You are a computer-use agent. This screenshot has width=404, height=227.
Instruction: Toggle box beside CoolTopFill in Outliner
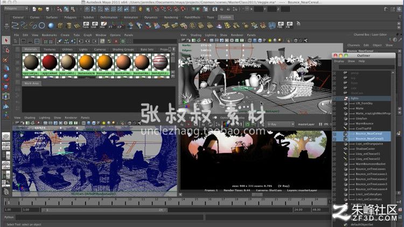(334, 129)
